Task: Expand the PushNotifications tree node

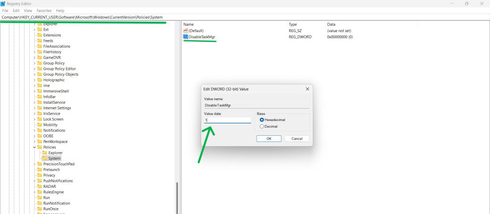Action: pyautogui.click(x=34, y=181)
